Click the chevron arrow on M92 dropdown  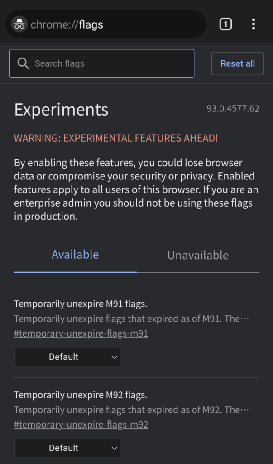pyautogui.click(x=115, y=448)
